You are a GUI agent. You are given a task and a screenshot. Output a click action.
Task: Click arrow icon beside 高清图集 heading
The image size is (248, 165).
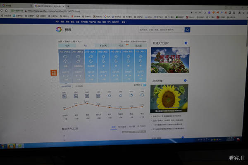pyautogui.click(x=185, y=80)
